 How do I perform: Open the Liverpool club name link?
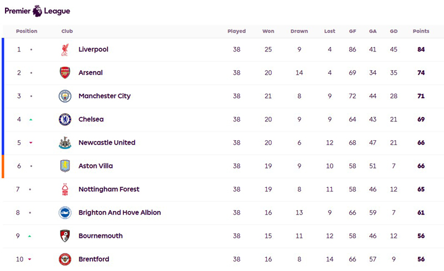(93, 49)
